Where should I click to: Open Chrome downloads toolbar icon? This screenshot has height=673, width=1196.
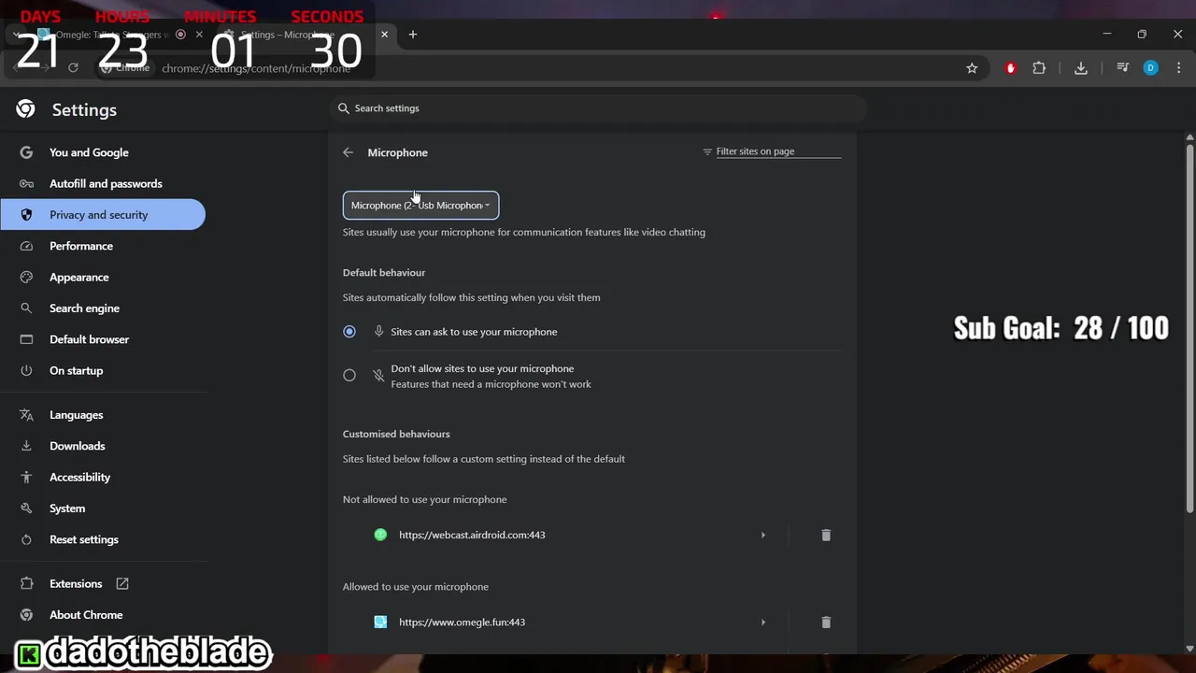point(1081,68)
